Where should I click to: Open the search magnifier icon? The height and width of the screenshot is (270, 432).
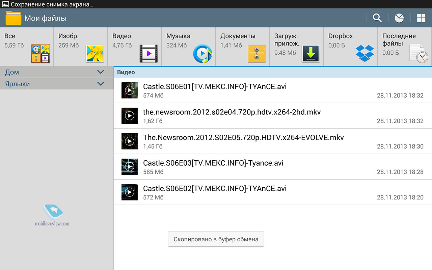click(377, 18)
